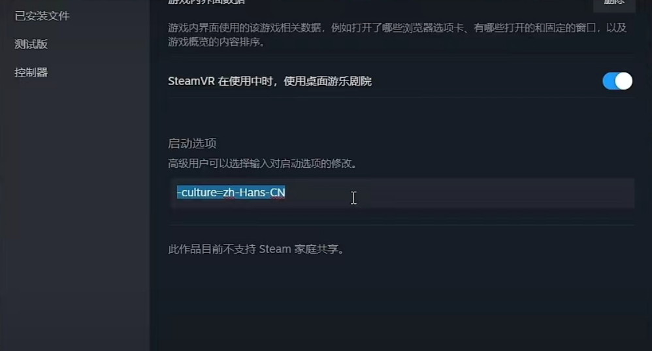Click the 删除 button at top right

pos(613,3)
